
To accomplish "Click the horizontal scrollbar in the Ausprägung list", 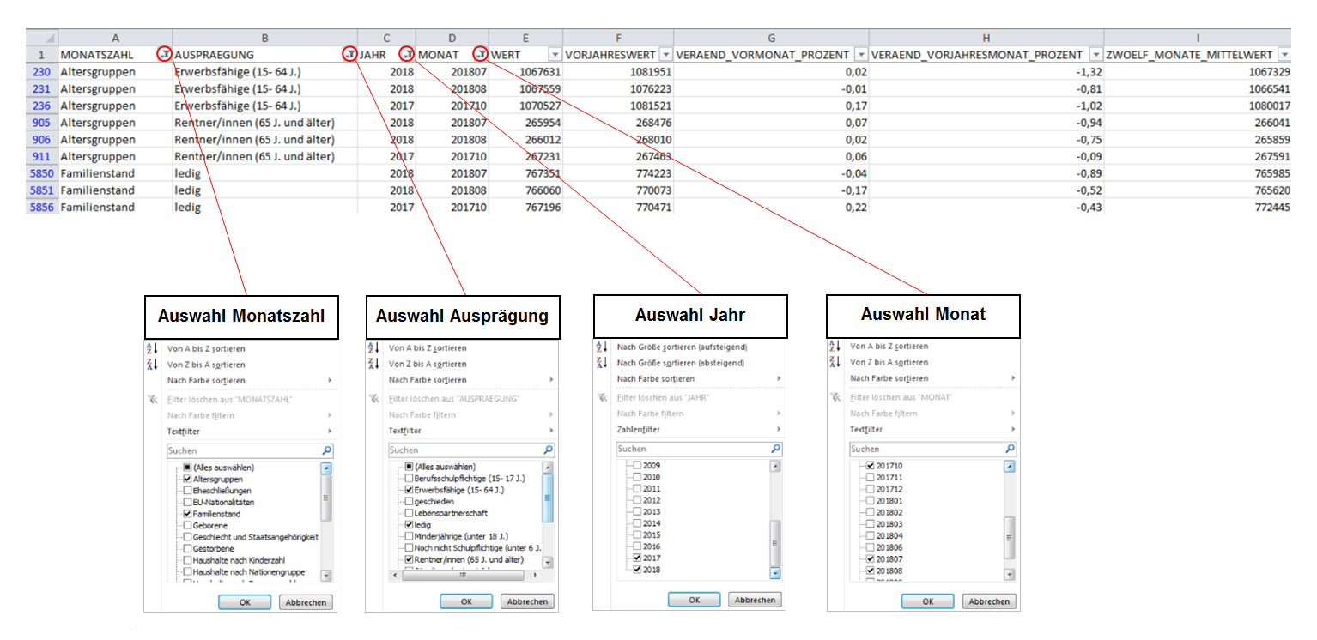I will click(x=462, y=576).
